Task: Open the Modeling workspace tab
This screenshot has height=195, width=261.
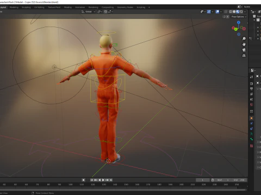Action: click(14, 8)
